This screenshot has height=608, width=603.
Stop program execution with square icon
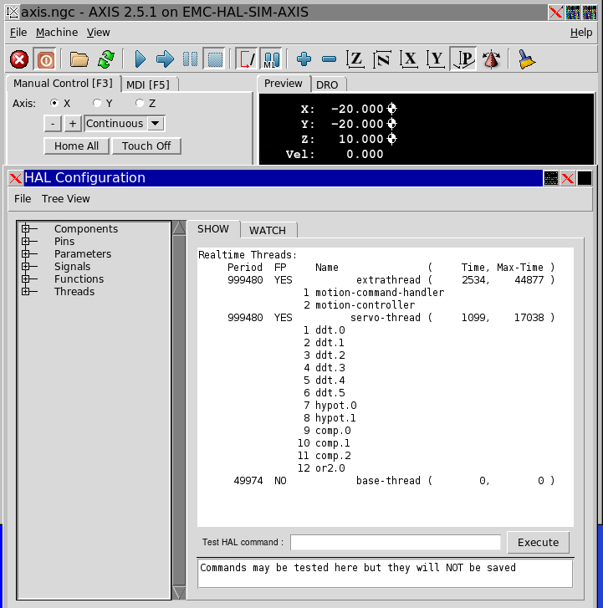pyautogui.click(x=215, y=59)
